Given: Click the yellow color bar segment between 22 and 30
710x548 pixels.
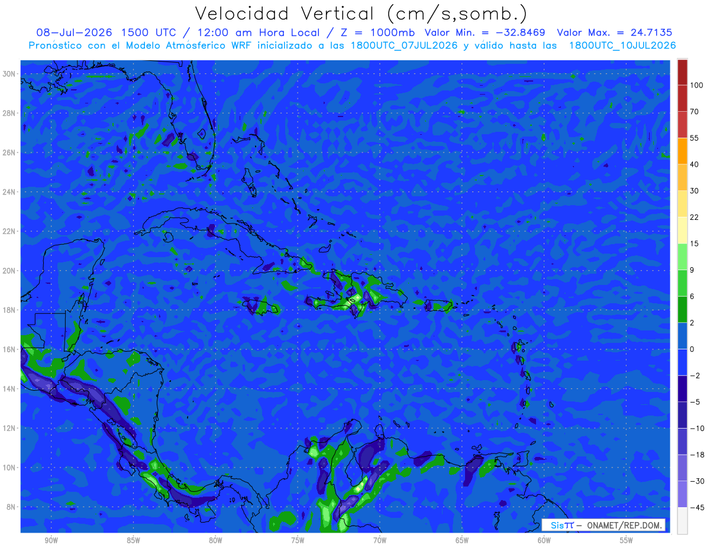Looking at the screenshot, I should click(x=682, y=203).
